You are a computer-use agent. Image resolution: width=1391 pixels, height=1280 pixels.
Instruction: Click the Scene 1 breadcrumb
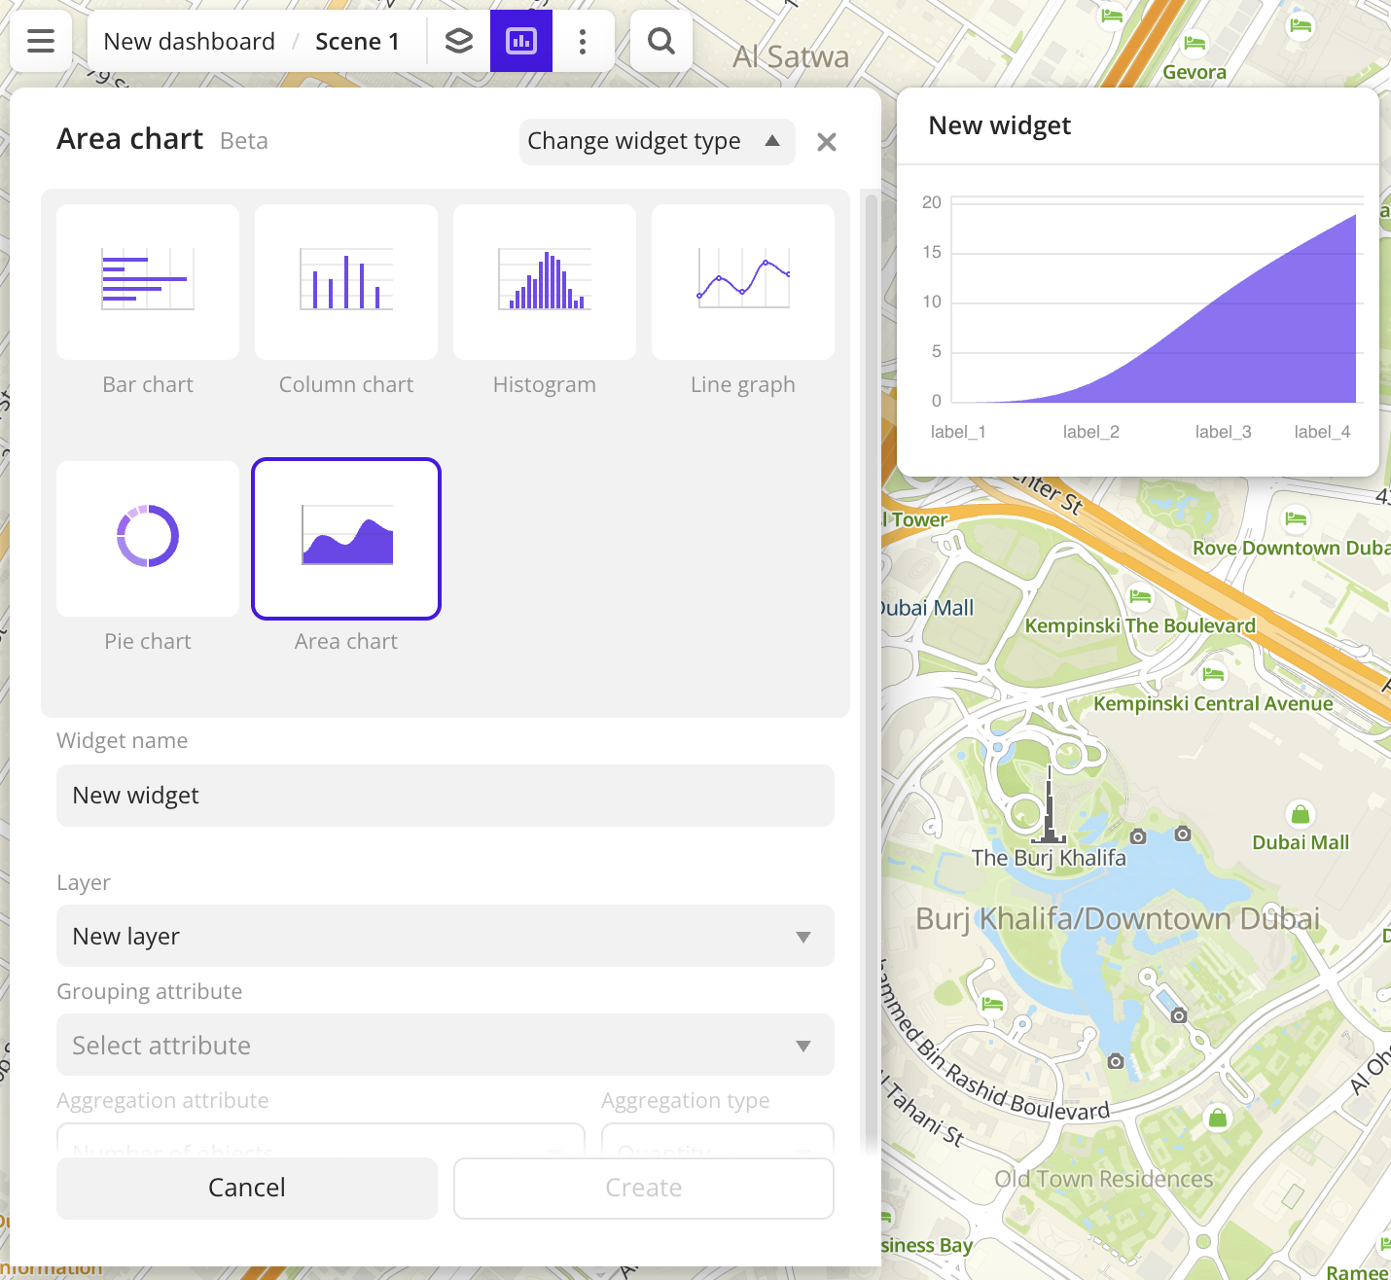(x=357, y=41)
